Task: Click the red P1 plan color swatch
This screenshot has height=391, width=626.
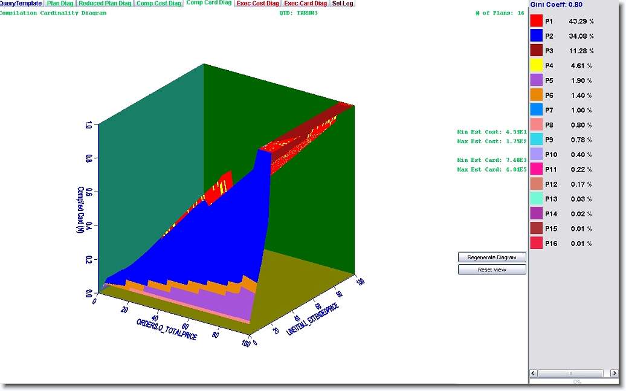Action: [536, 21]
